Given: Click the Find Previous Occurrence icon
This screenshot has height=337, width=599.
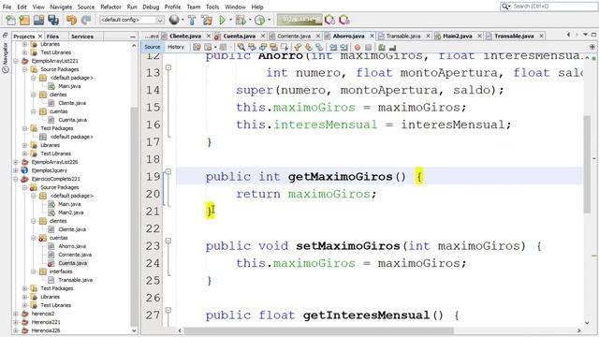Looking at the screenshot, I should [252, 48].
